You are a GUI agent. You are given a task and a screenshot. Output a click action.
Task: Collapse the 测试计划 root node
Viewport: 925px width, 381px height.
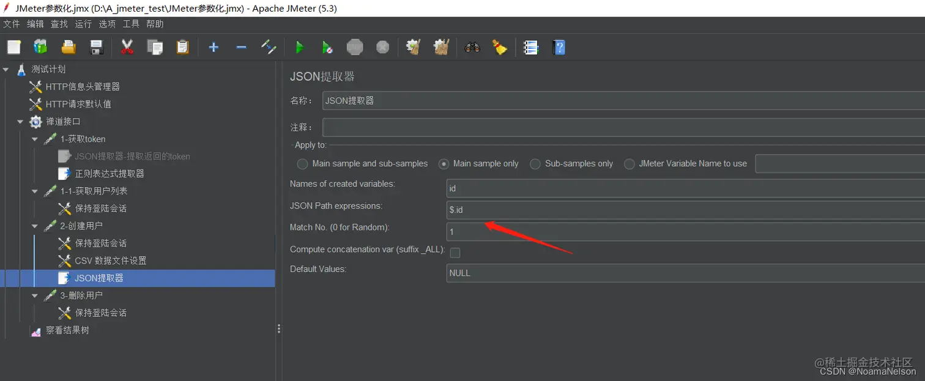pyautogui.click(x=6, y=70)
